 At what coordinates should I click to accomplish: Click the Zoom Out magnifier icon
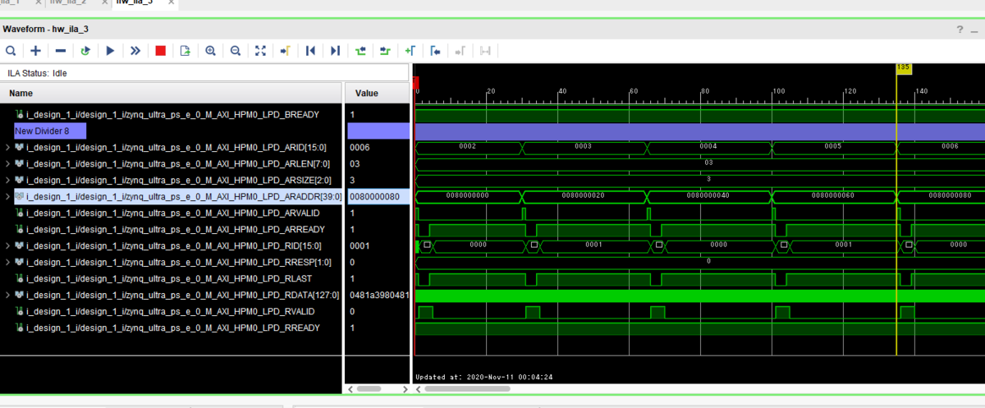pyautogui.click(x=236, y=51)
